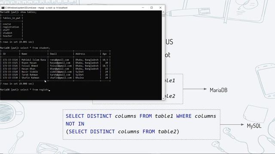The image size is (275, 154).
Task: Click address 'Khulna'
Action: click(x=79, y=77)
